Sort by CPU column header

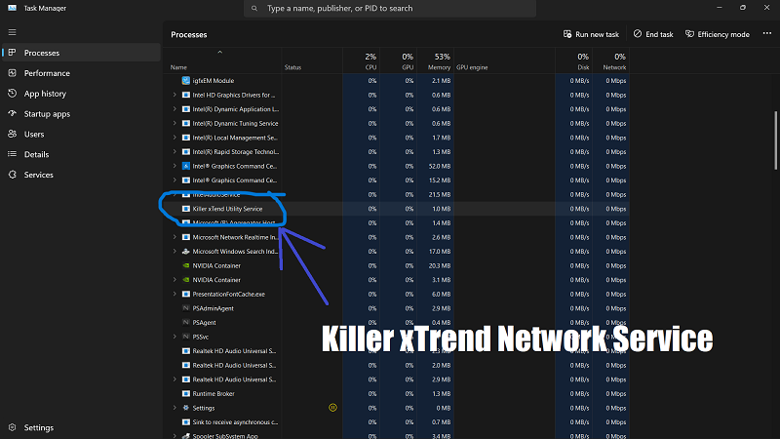point(361,60)
